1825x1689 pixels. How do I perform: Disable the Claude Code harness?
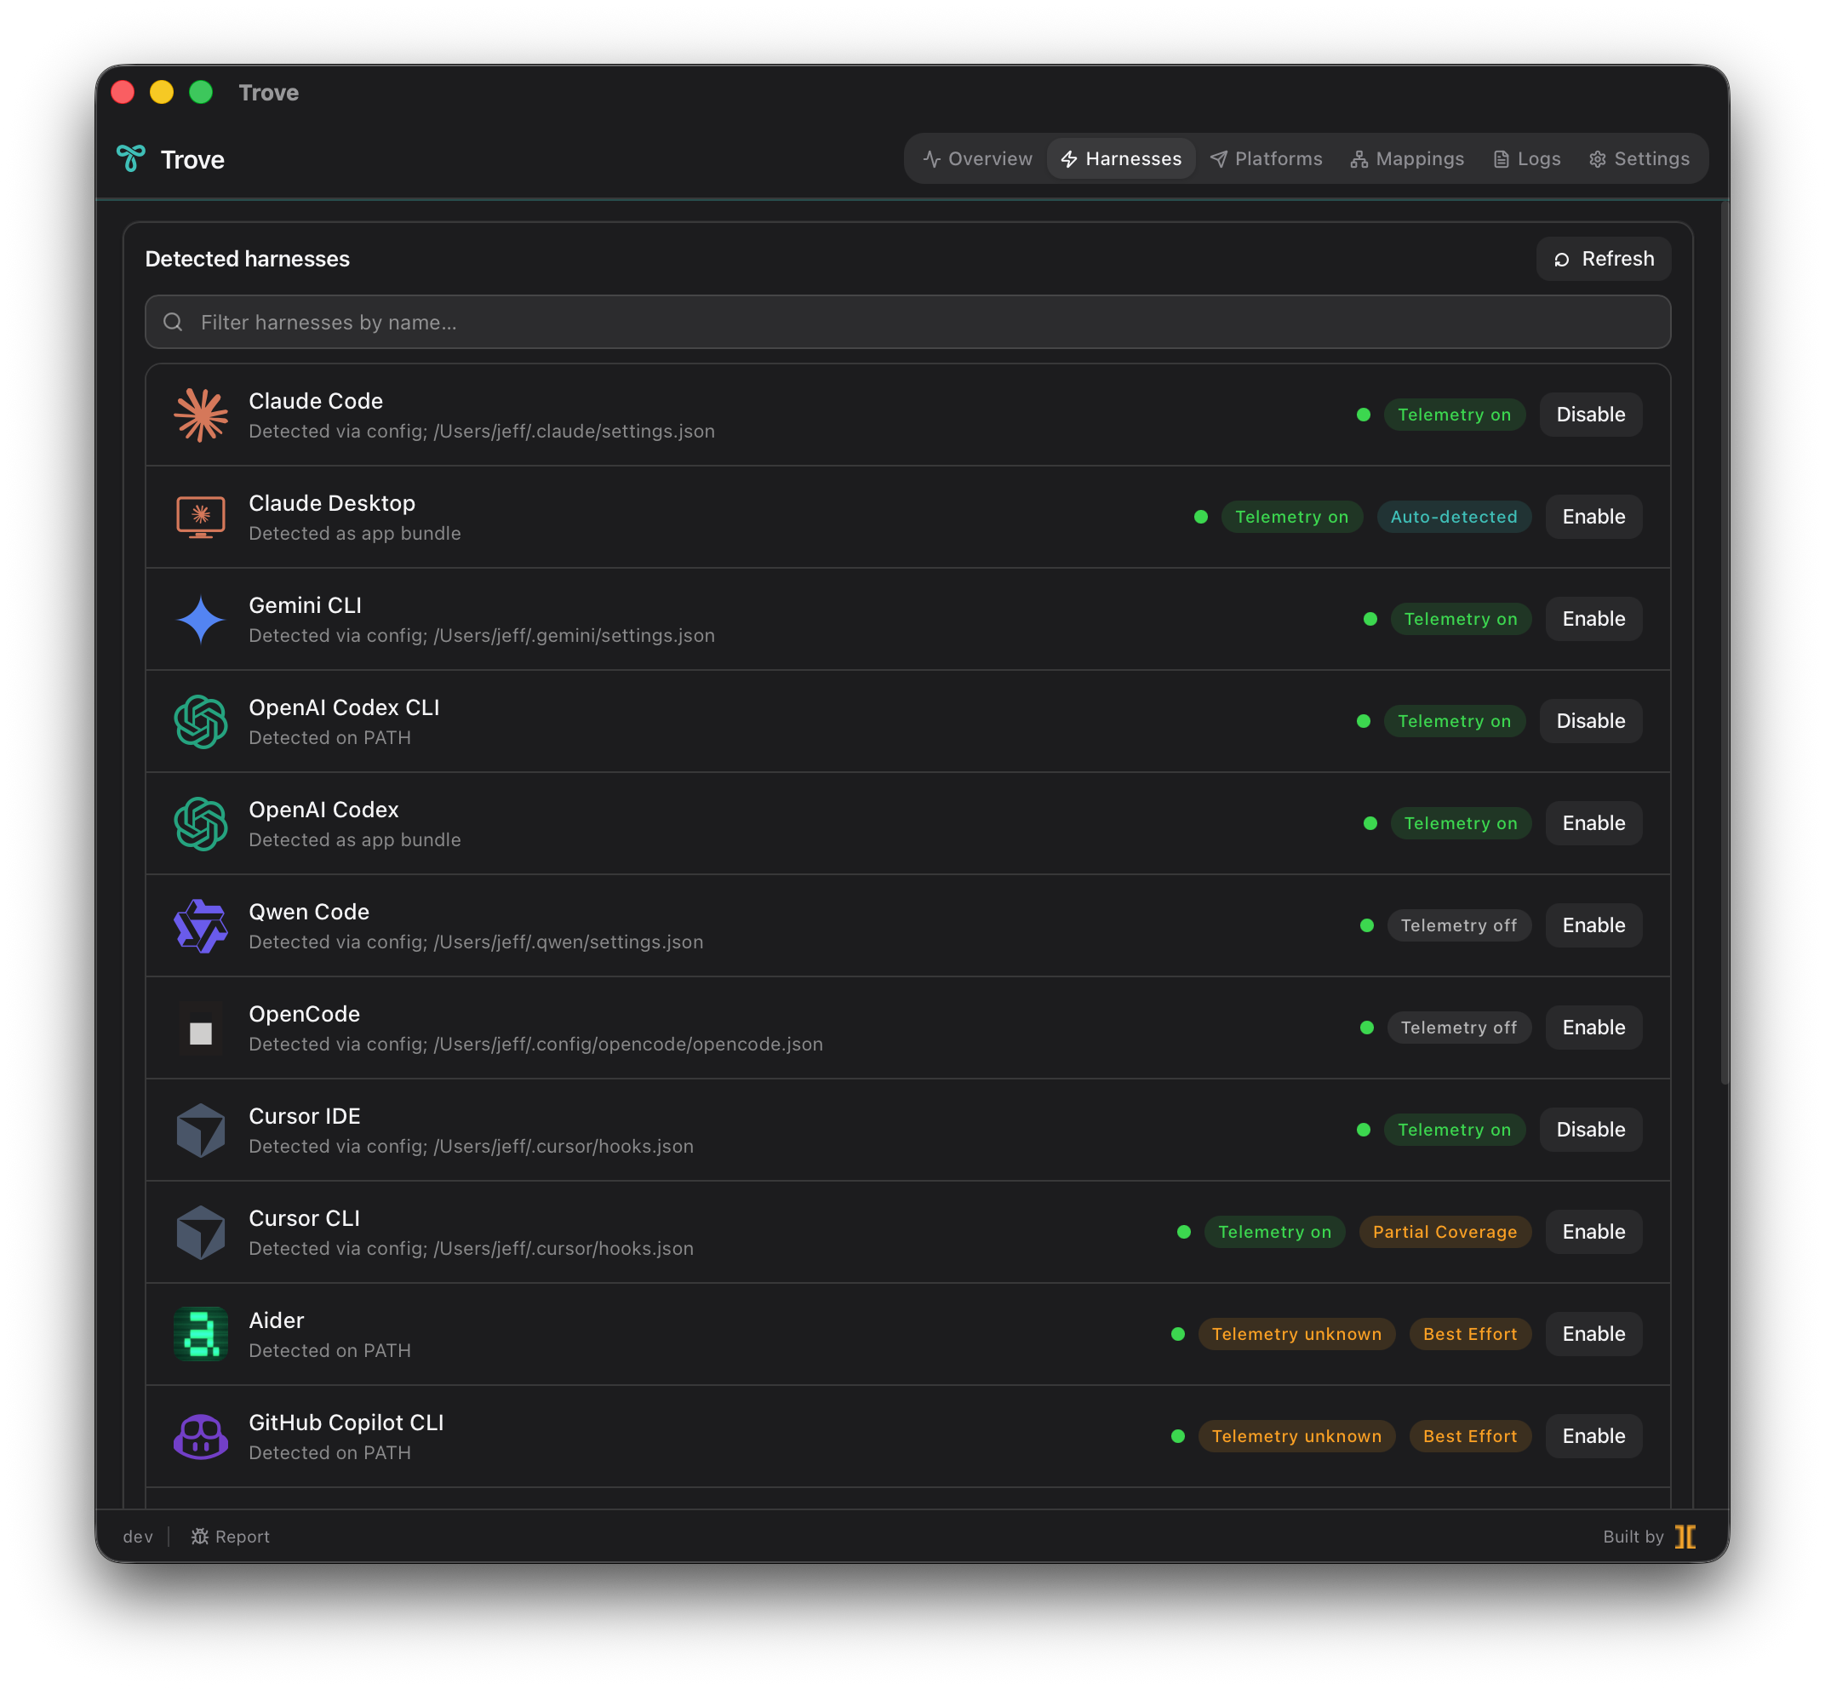point(1591,415)
